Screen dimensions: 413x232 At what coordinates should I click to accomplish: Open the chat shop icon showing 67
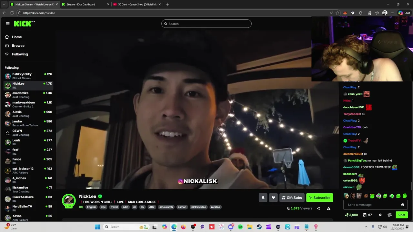pyautogui.click(x=368, y=215)
